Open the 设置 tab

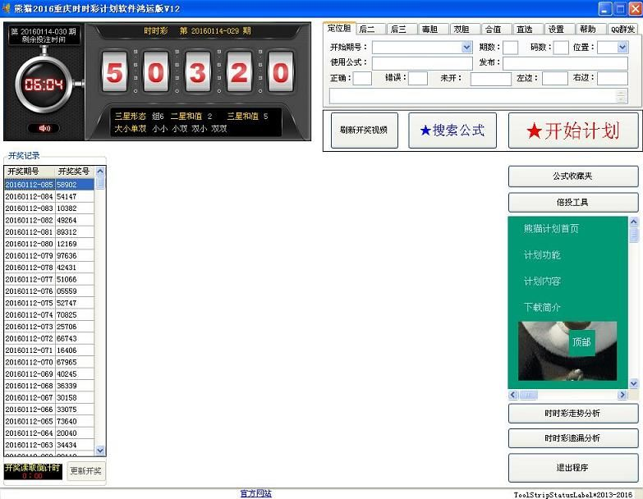pos(556,29)
